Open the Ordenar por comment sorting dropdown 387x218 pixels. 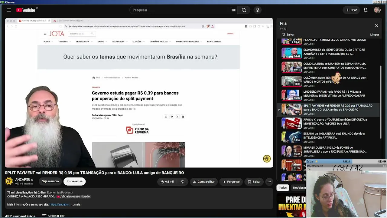coord(54,216)
